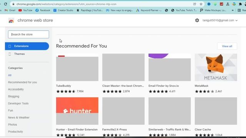Open the Rapidtags bookmark
The width and height of the screenshot is (246, 138).
pos(90,10)
